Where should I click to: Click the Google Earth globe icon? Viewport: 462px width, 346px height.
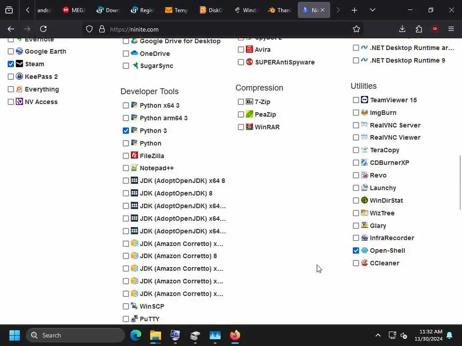pos(19,51)
